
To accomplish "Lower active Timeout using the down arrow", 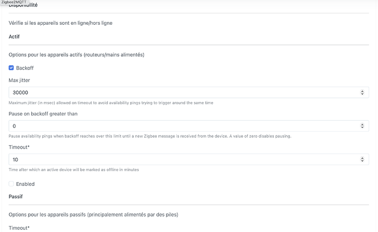I will click(362, 162).
